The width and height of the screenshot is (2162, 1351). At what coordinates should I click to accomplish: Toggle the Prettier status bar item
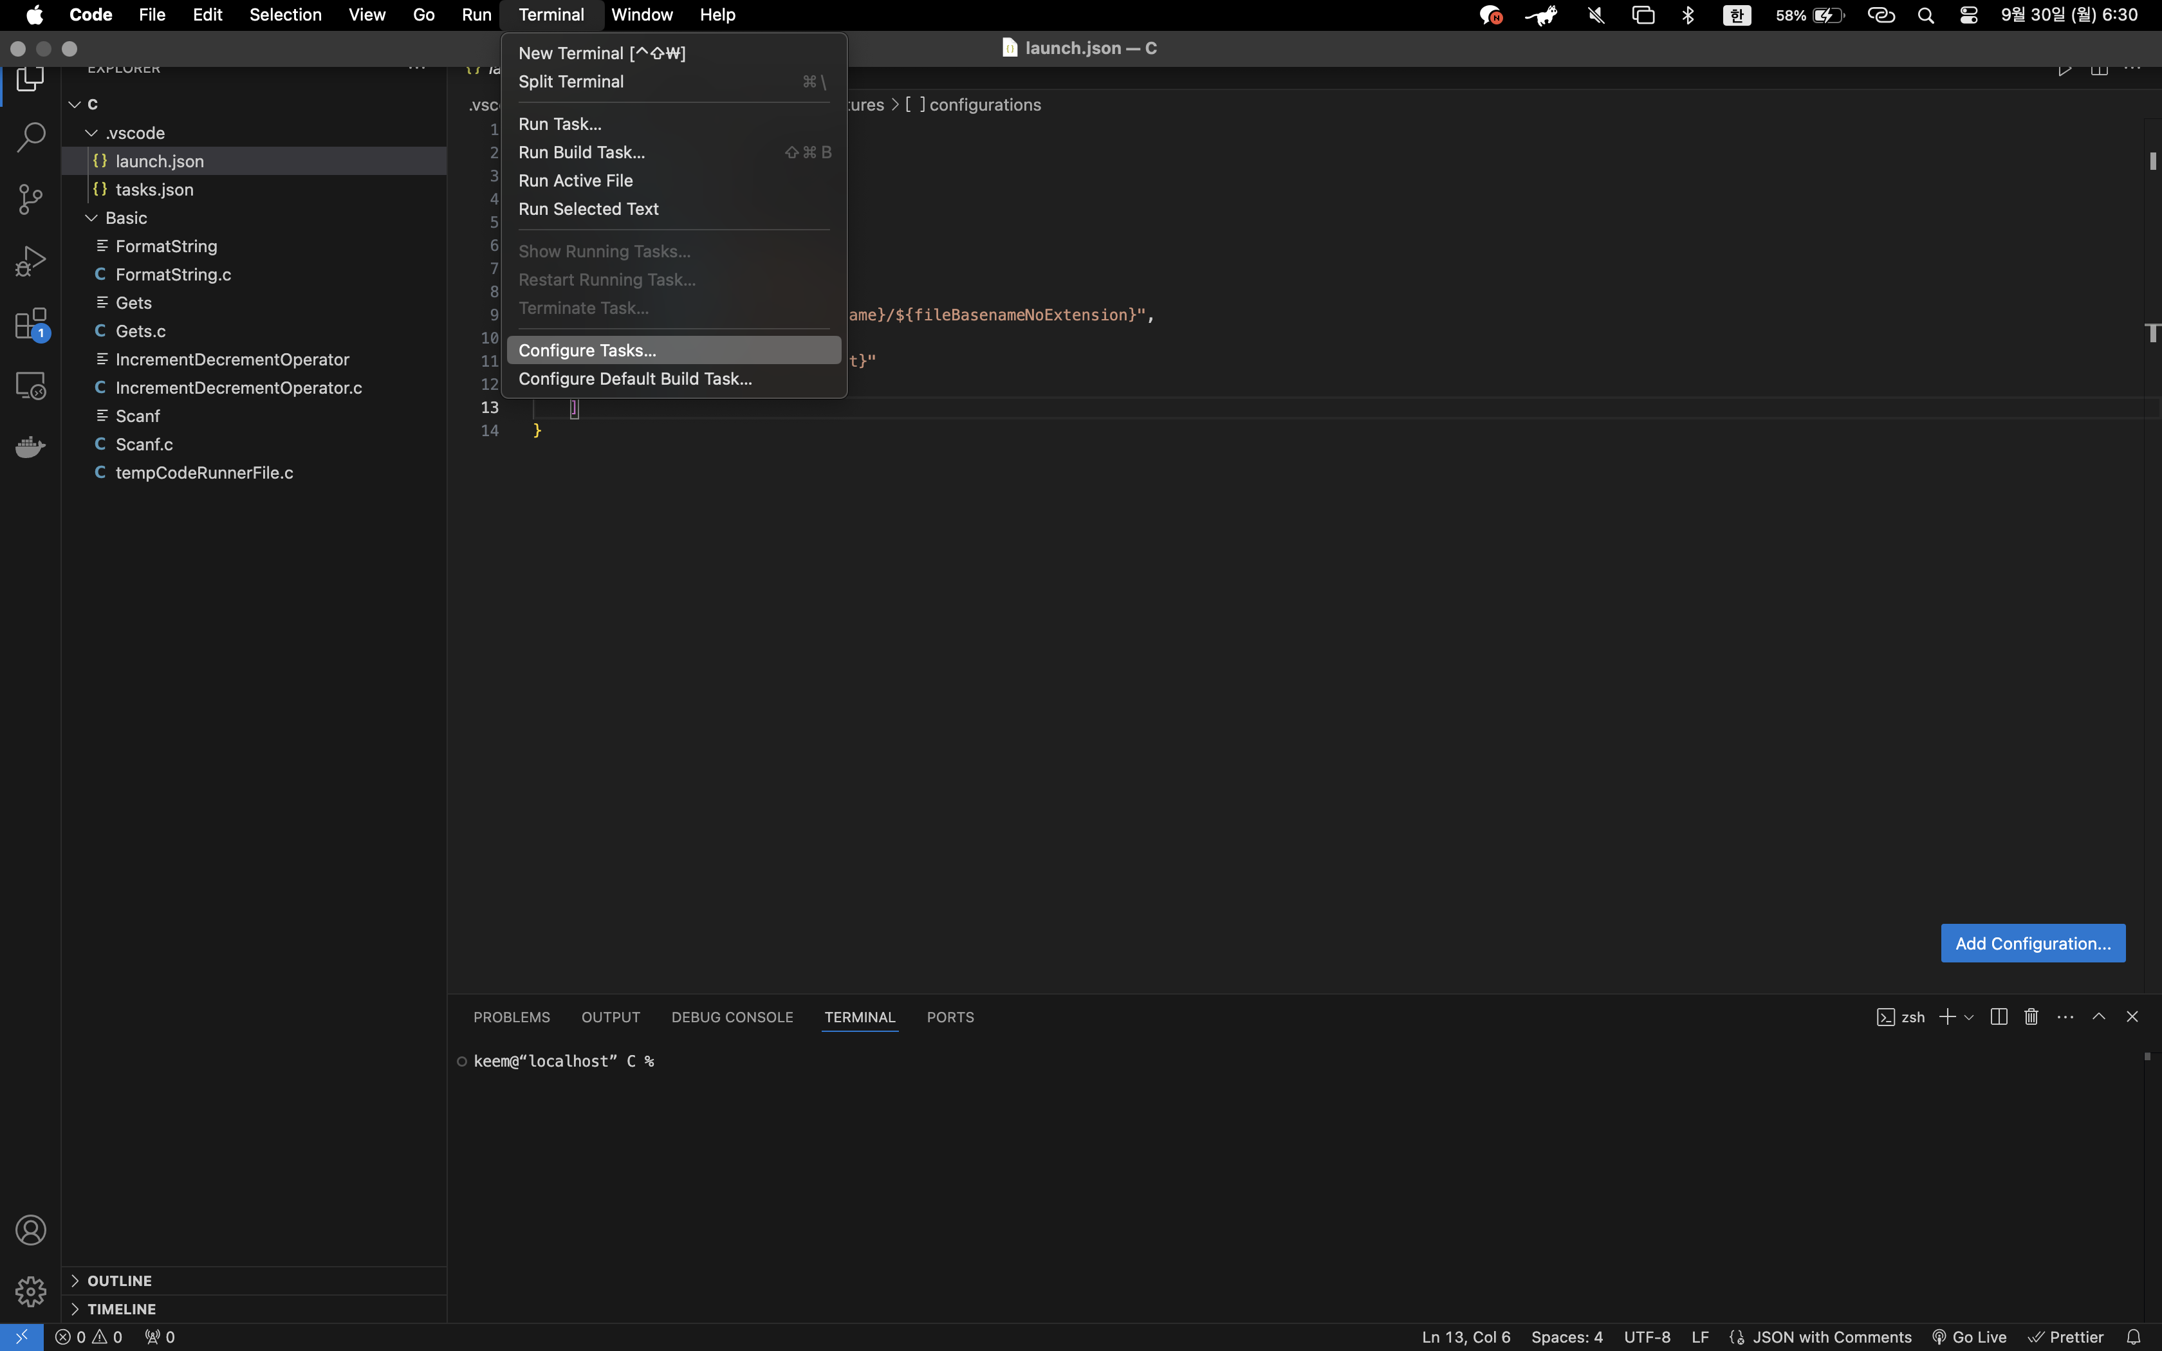[x=2066, y=1337]
